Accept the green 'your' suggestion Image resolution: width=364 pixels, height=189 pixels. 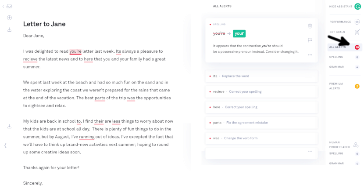point(239,33)
